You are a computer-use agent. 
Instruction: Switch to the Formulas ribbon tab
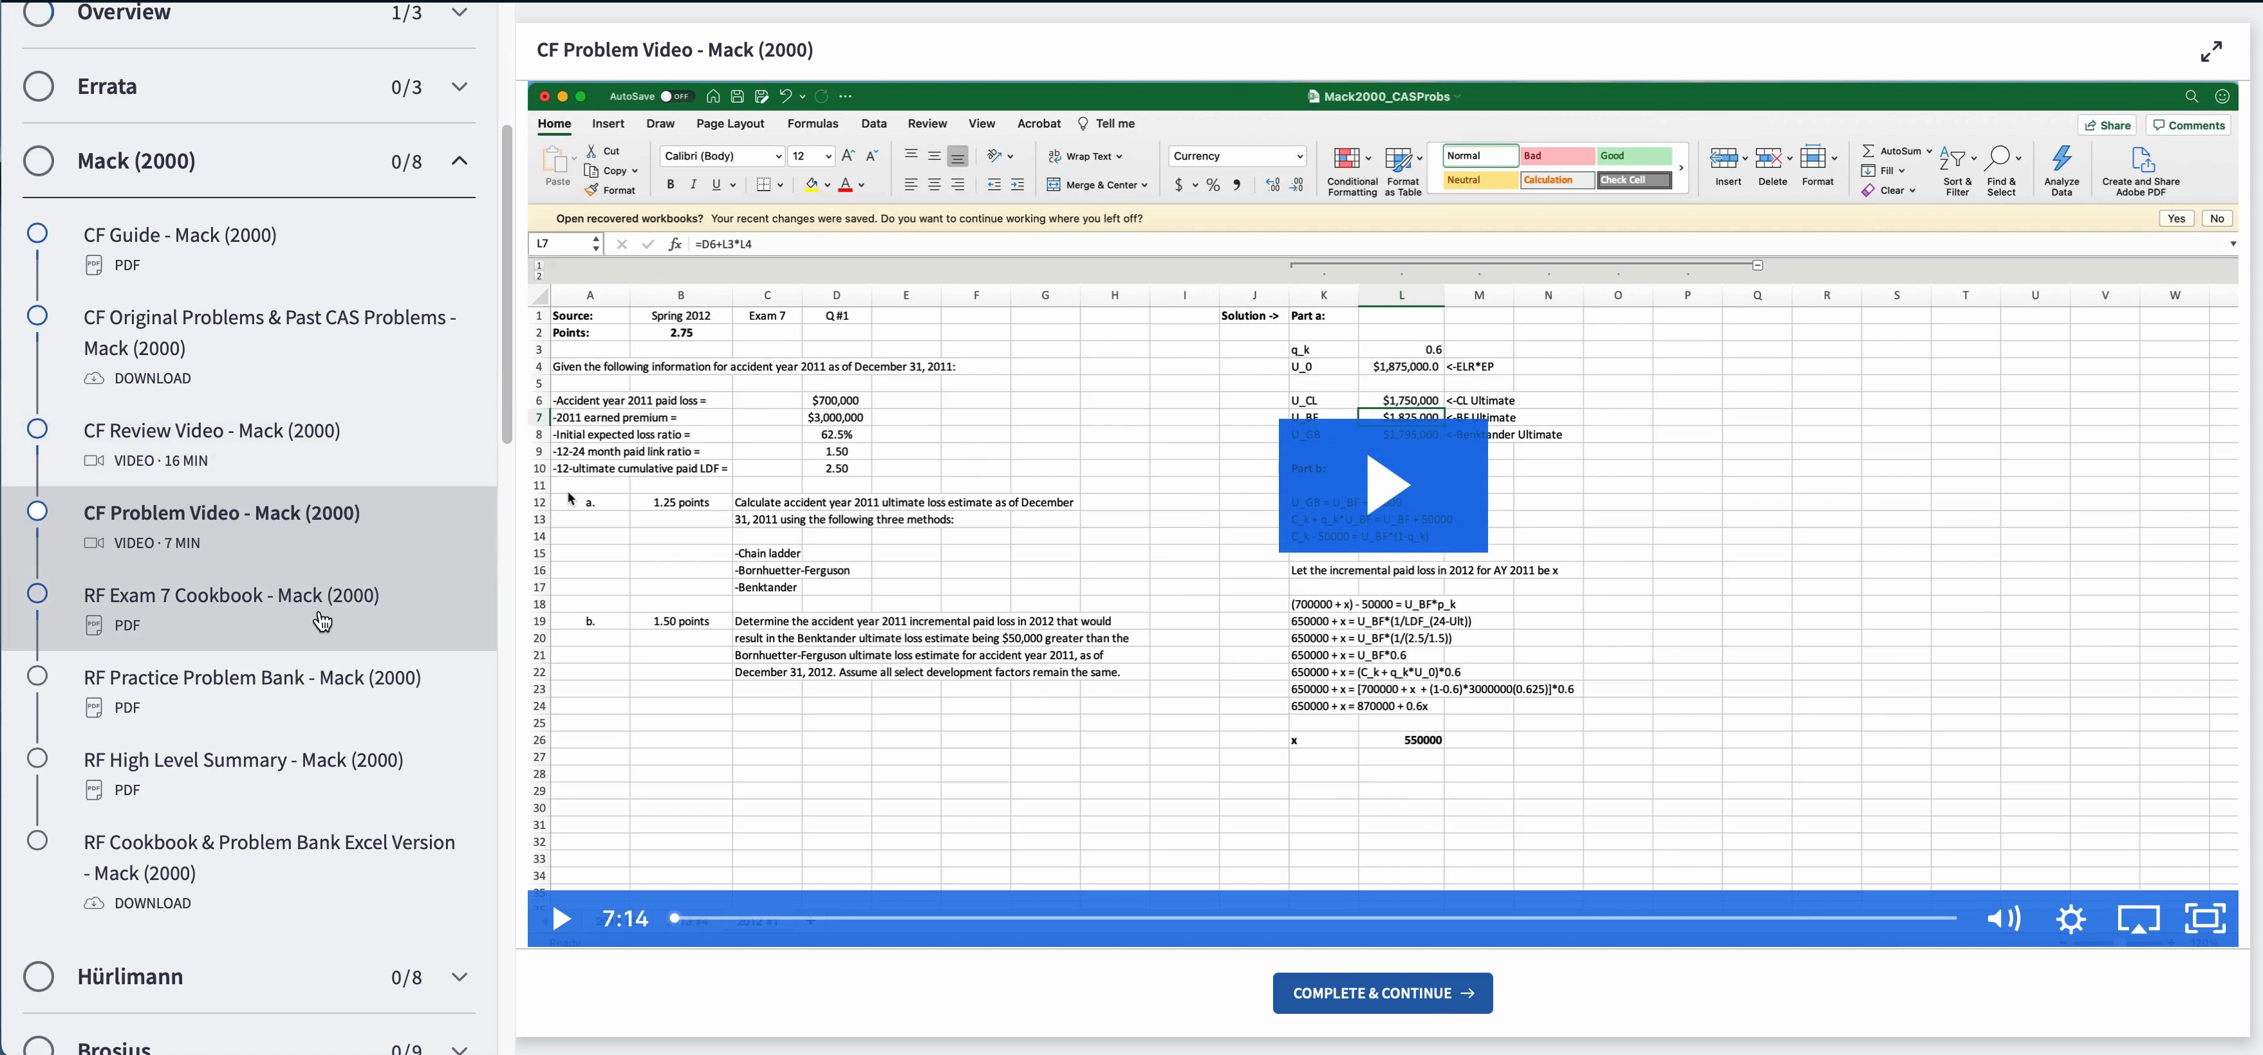[813, 124]
